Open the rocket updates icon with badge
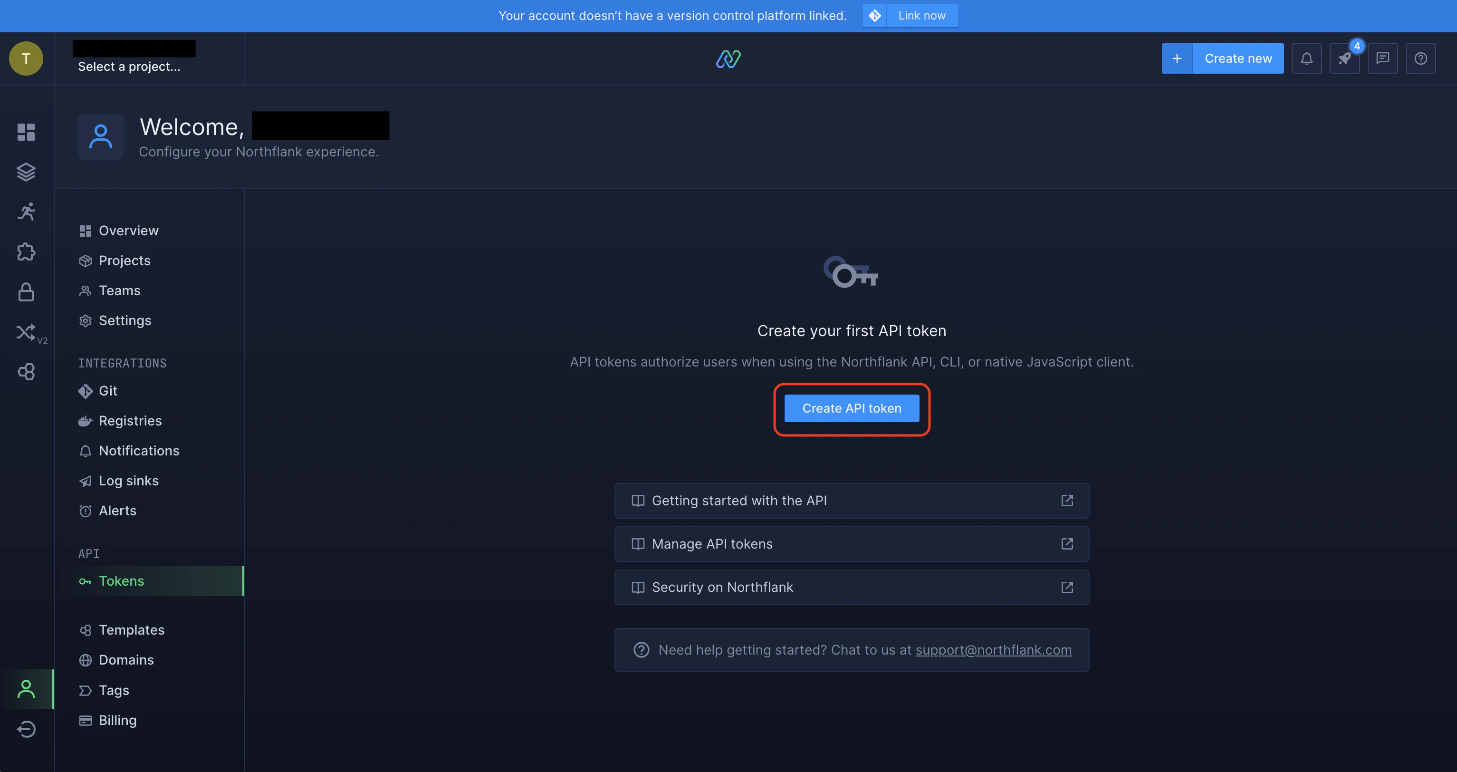The width and height of the screenshot is (1457, 772). (x=1344, y=58)
